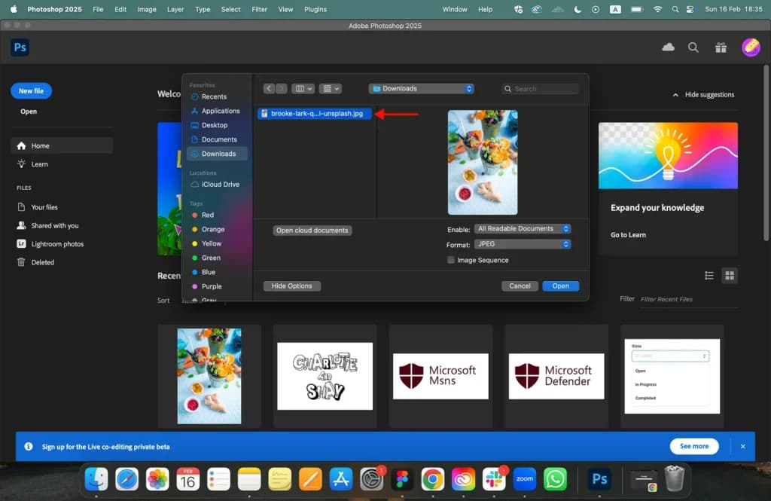Open the Downloads location dropdown
Viewport: 771px width, 501px height.
422,89
